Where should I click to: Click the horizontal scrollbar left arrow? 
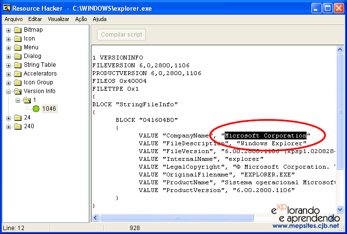click(x=96, y=217)
